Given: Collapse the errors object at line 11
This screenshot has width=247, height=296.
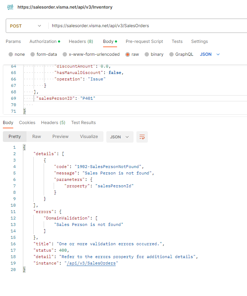Looking at the screenshot, I should point(20,211).
